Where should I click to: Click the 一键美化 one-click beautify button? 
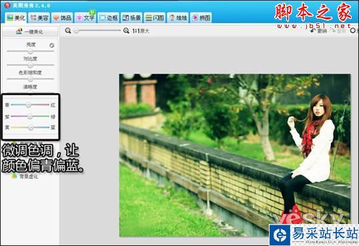[x=30, y=31]
